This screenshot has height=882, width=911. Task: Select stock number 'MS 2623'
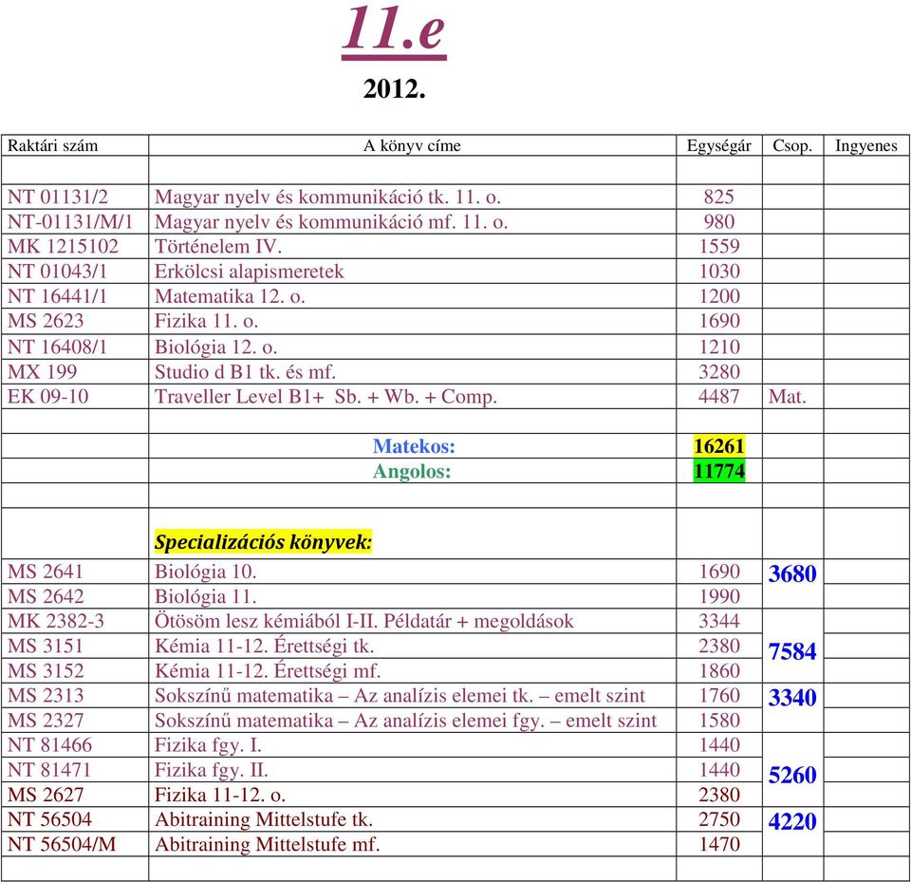pyautogui.click(x=46, y=321)
